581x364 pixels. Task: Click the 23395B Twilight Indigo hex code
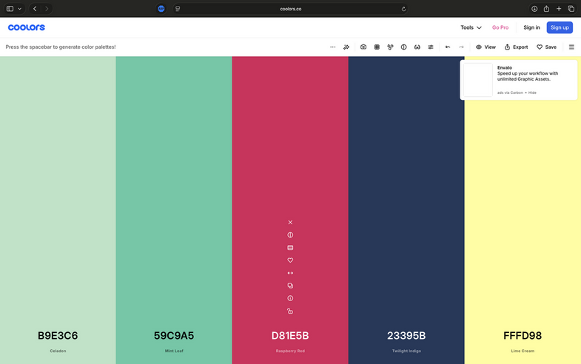(x=406, y=336)
